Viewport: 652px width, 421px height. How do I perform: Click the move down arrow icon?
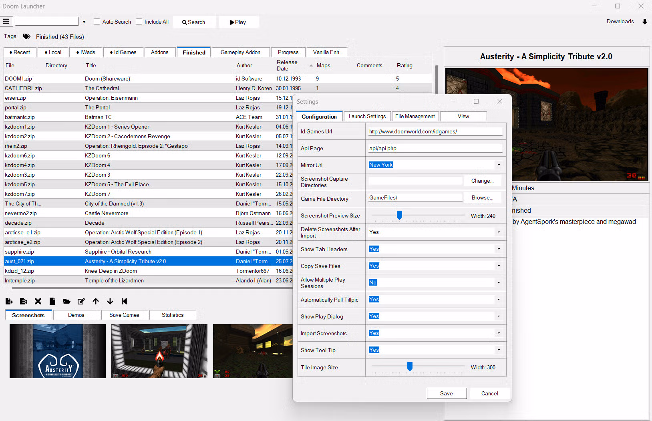tap(110, 301)
